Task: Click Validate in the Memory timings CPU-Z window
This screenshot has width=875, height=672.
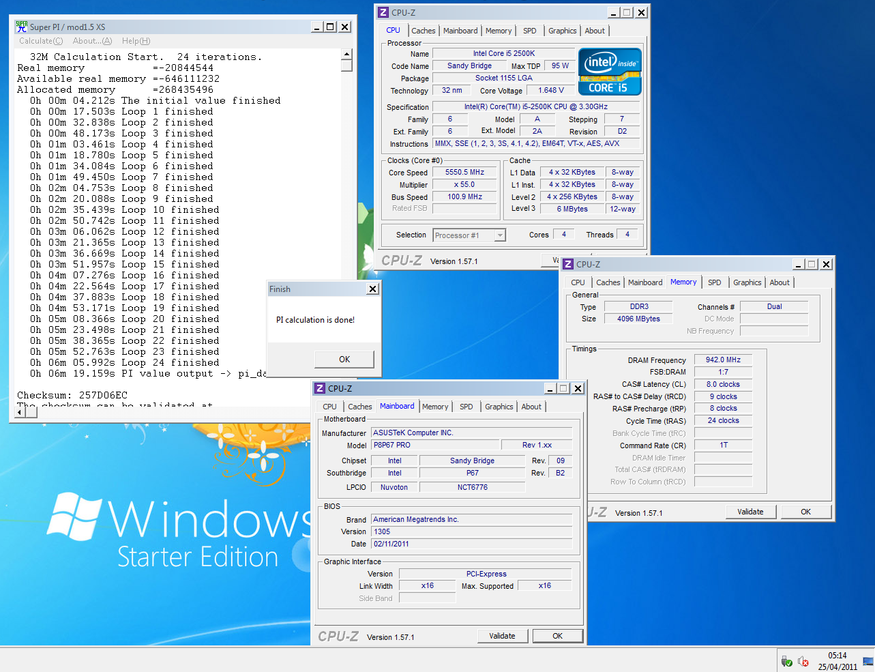Action: (750, 512)
